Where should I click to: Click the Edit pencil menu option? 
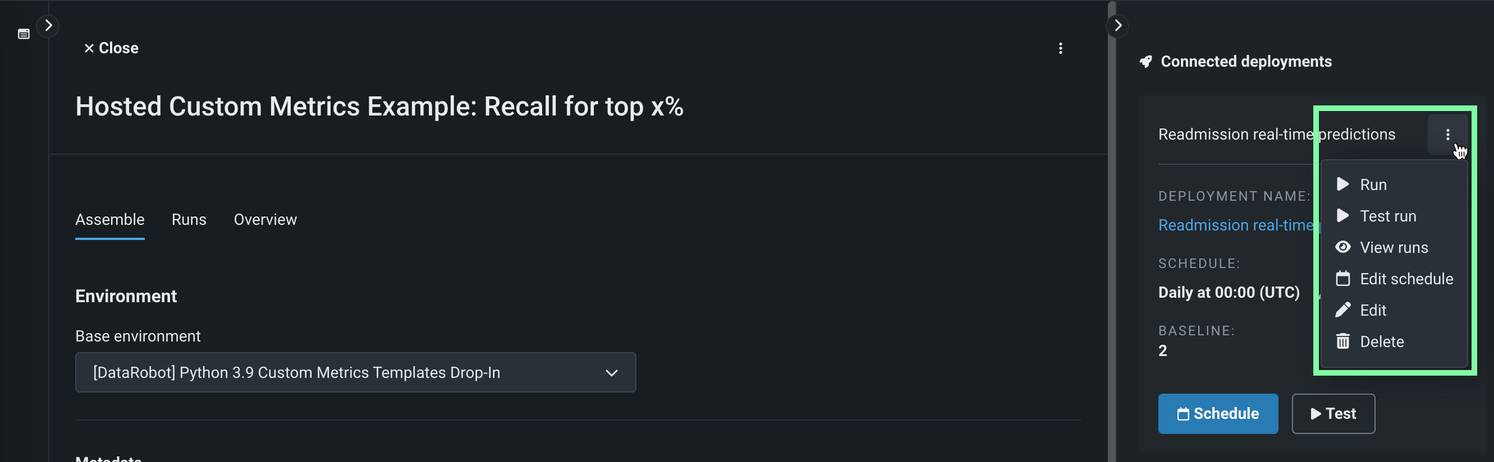[x=1372, y=310]
